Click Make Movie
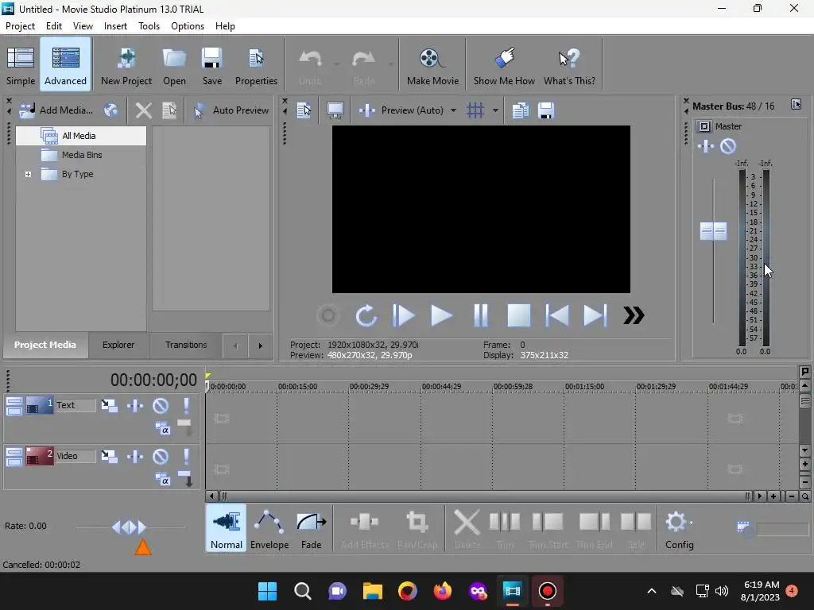This screenshot has height=610, width=814. coord(432,65)
